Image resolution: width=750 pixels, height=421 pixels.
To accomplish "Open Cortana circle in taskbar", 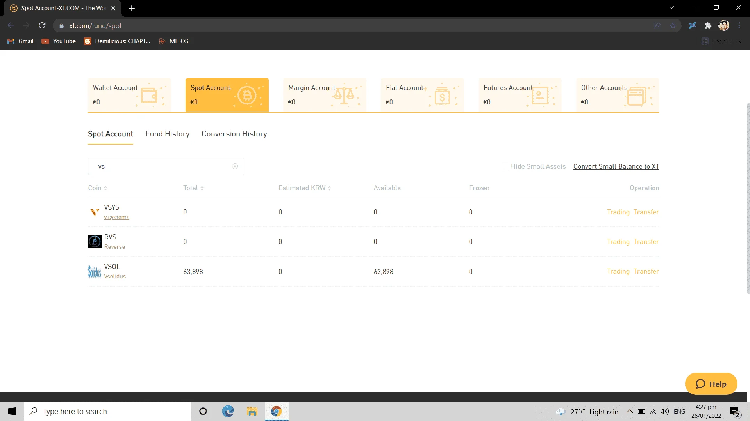I will [x=203, y=411].
